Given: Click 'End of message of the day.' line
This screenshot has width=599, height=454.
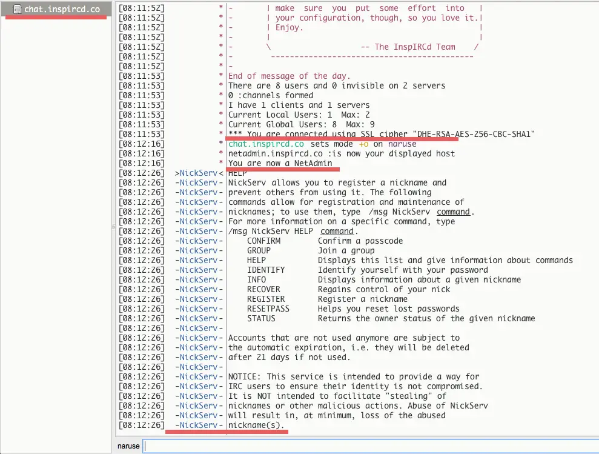Looking at the screenshot, I should (289, 76).
